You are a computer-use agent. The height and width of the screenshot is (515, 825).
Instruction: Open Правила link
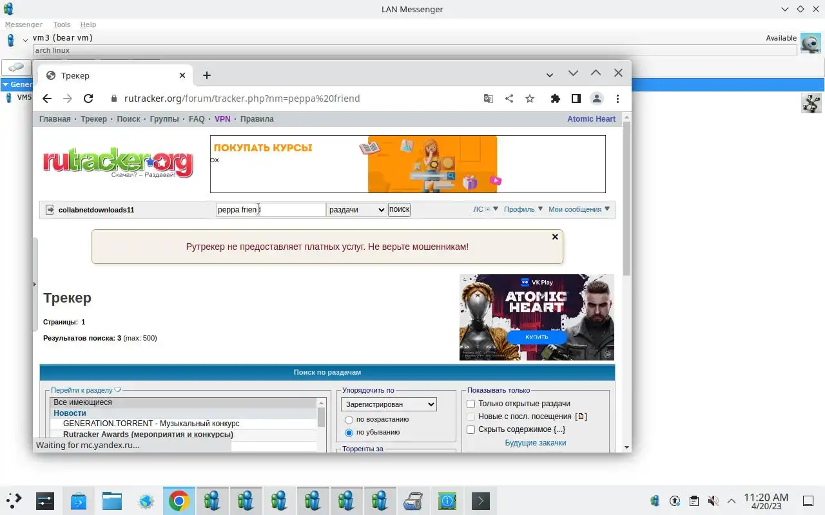pyautogui.click(x=257, y=119)
